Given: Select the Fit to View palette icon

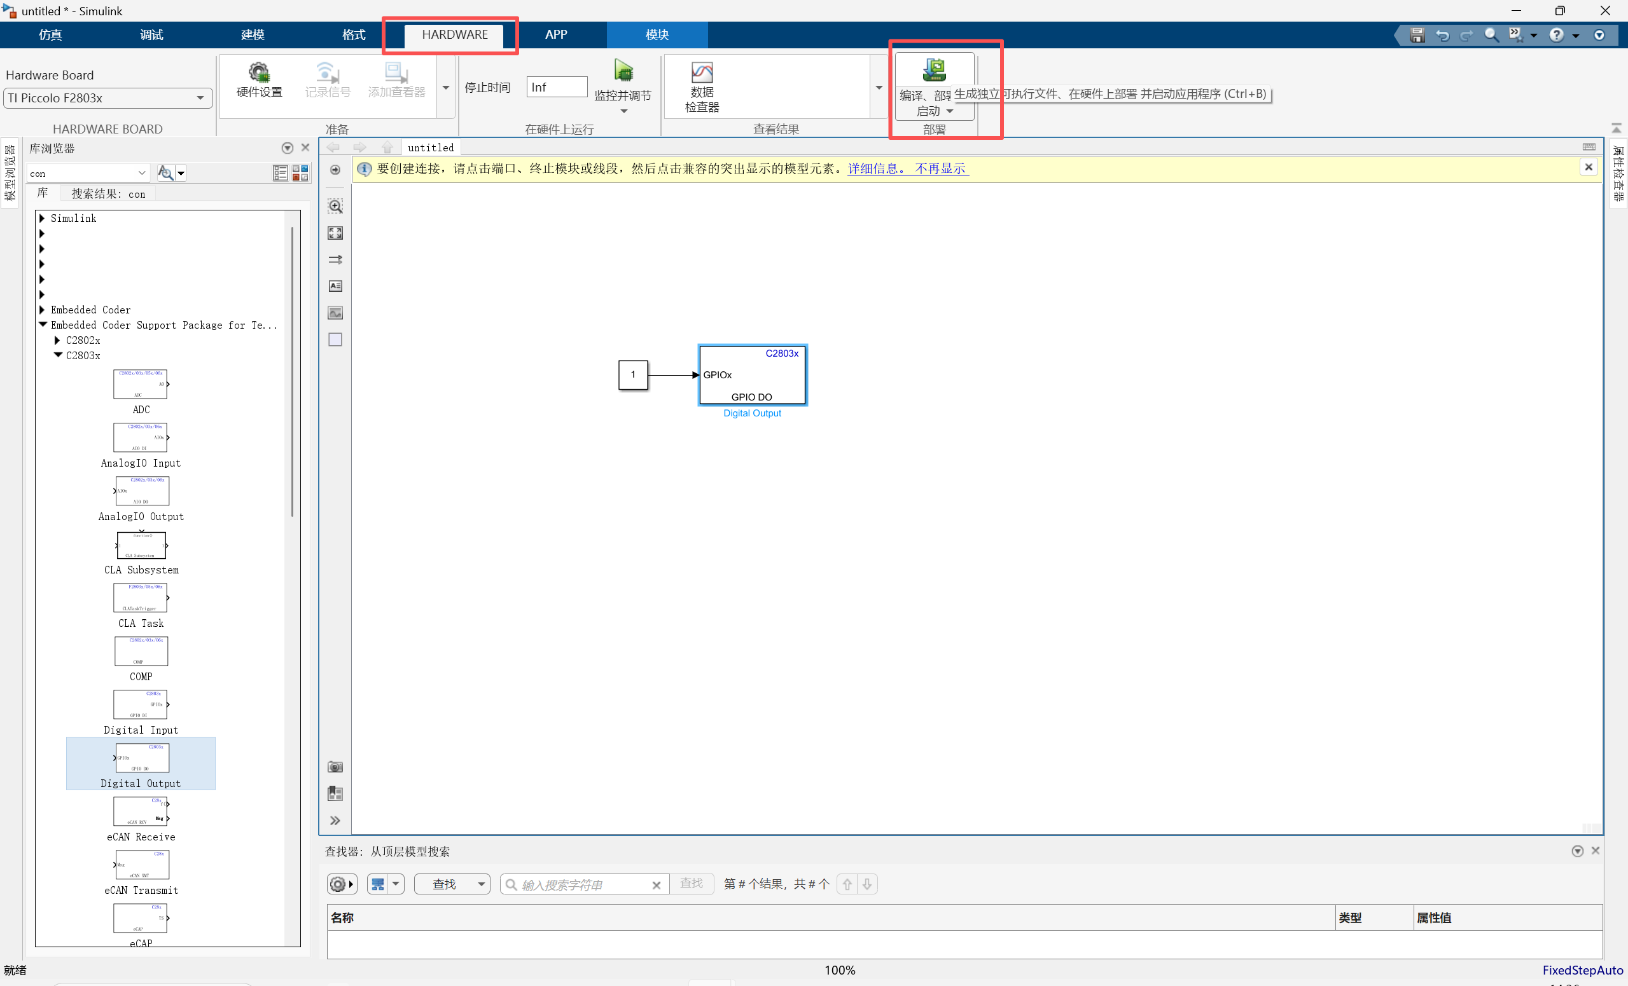Looking at the screenshot, I should click(x=335, y=233).
